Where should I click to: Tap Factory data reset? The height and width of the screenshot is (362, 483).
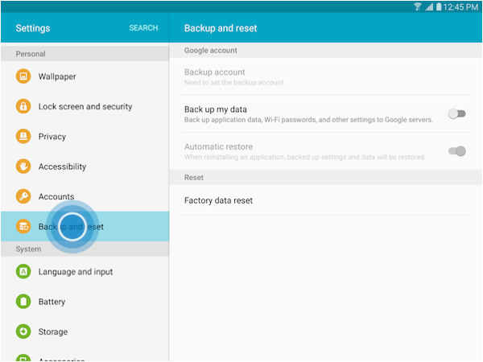[325, 200]
